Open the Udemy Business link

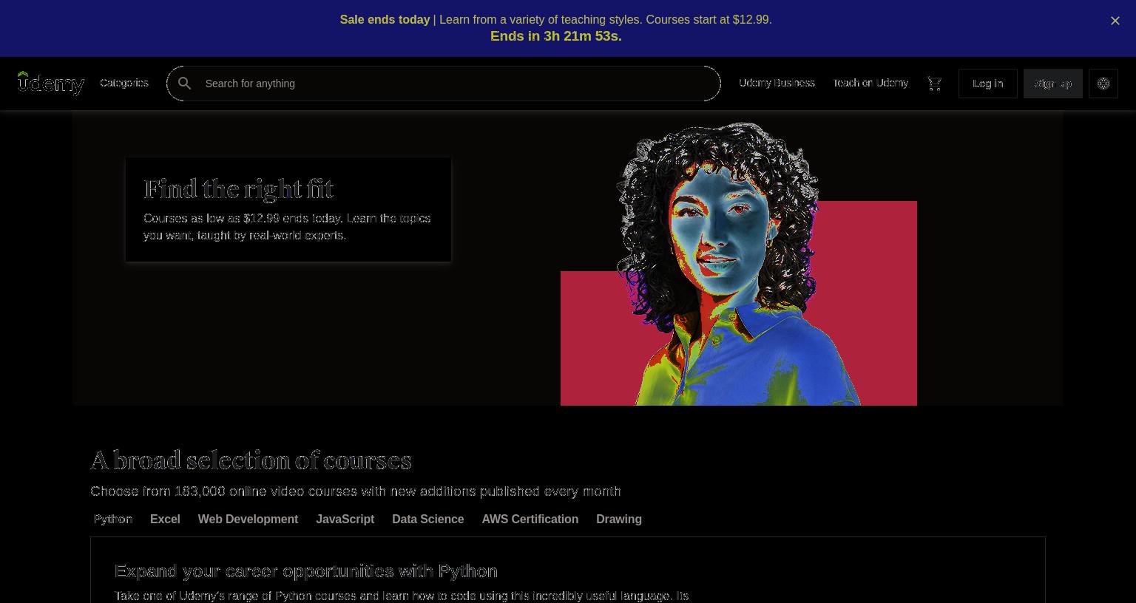(777, 83)
